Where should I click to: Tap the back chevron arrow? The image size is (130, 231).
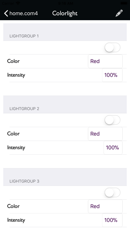[x=6, y=13]
